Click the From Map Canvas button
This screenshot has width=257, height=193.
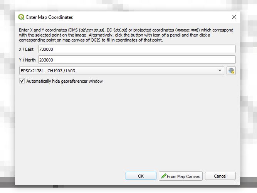coord(181,176)
